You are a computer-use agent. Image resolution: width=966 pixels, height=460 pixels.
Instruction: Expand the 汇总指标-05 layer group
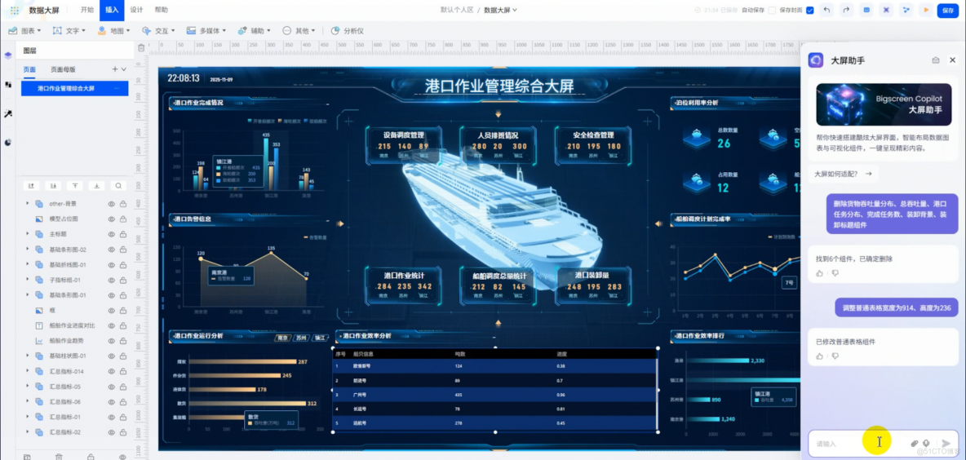click(26, 386)
